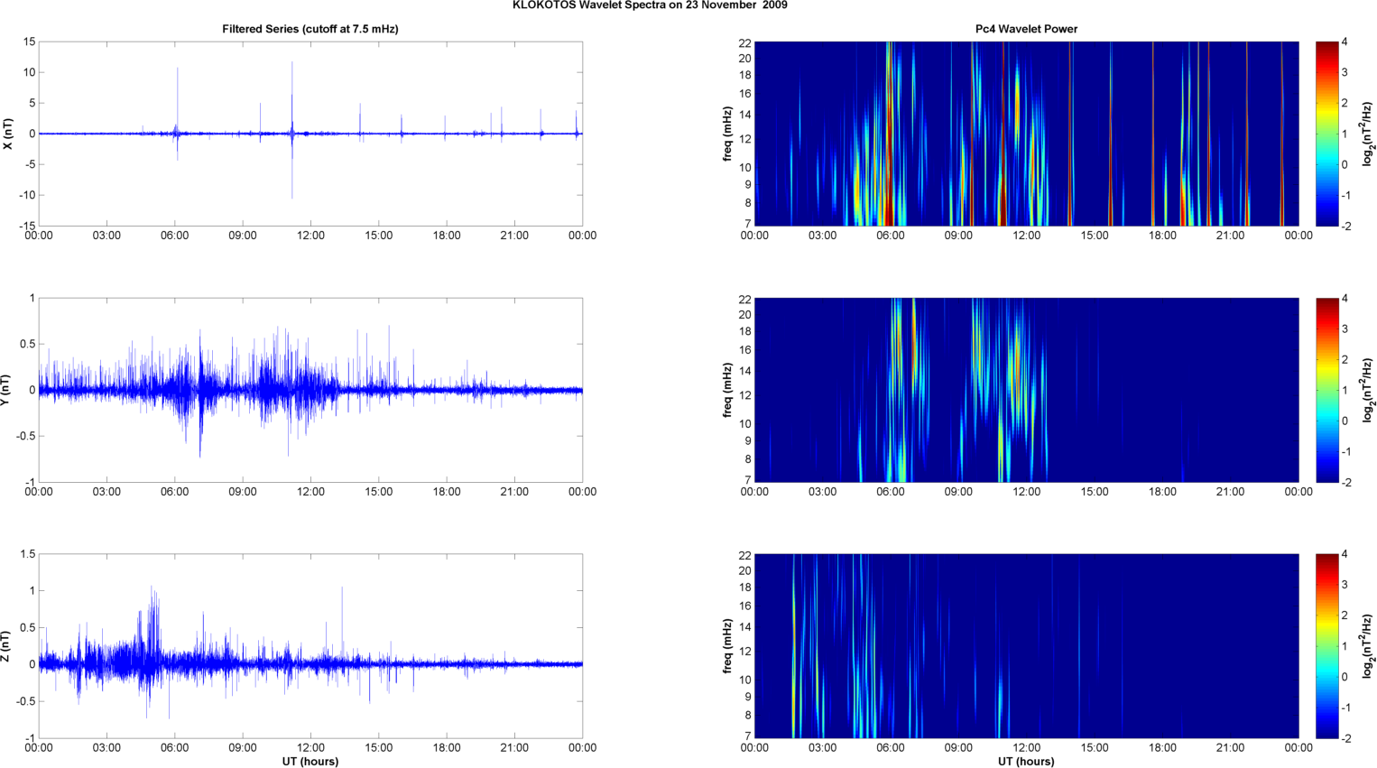Viewport: 1377px width, 768px height.
Task: Click the main title KLOKOTOS Wavelet Spectra
Action: click(x=649, y=5)
